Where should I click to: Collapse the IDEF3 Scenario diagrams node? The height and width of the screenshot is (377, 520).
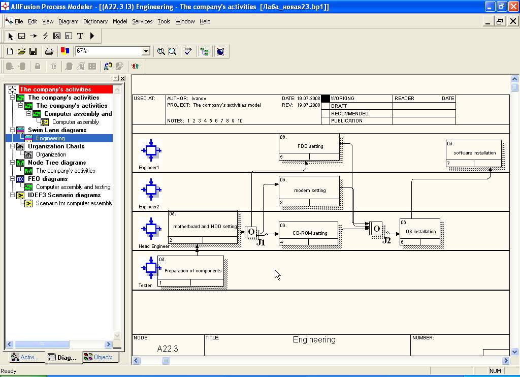pos(12,195)
